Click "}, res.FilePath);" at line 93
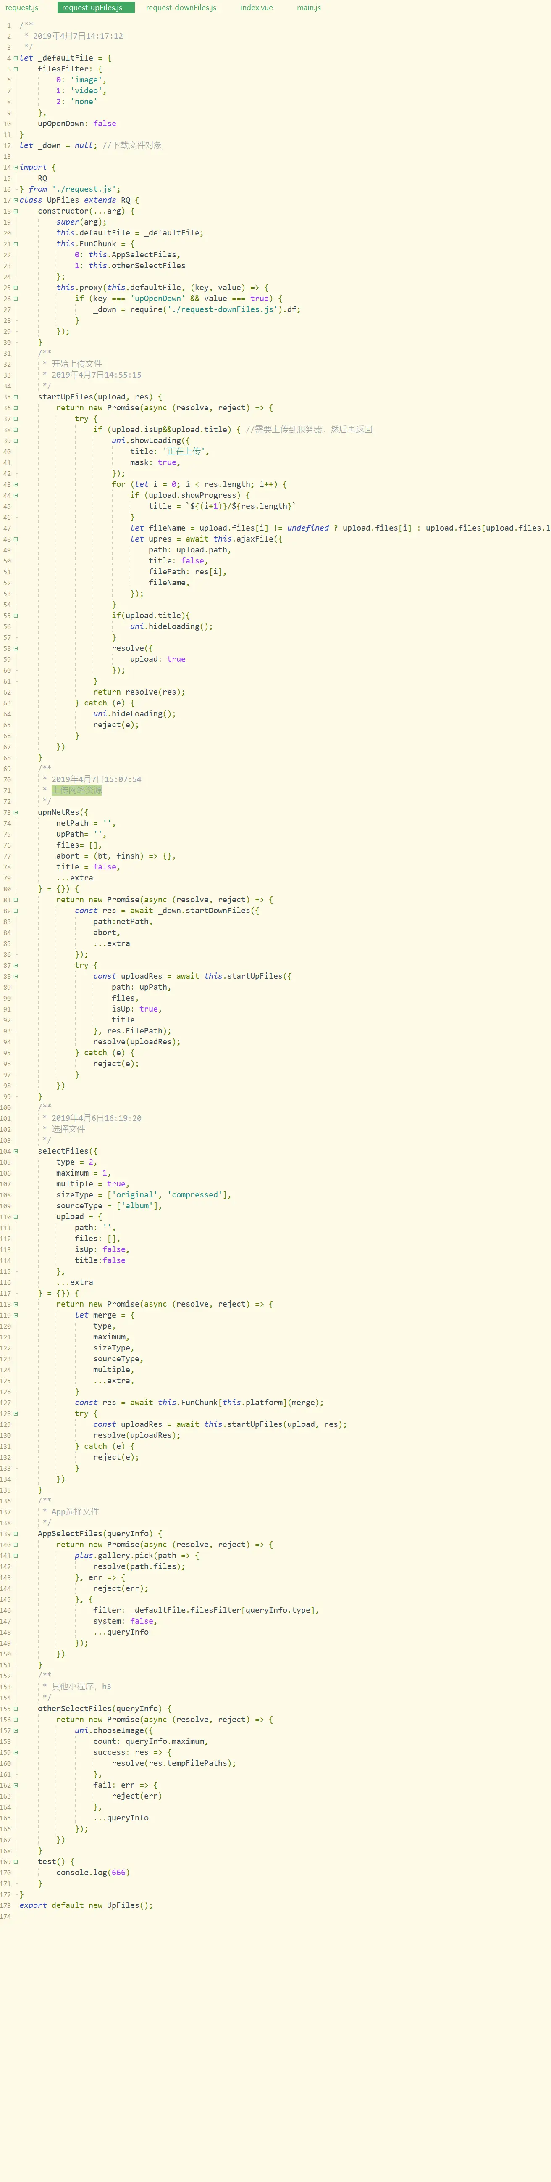 tap(132, 1031)
